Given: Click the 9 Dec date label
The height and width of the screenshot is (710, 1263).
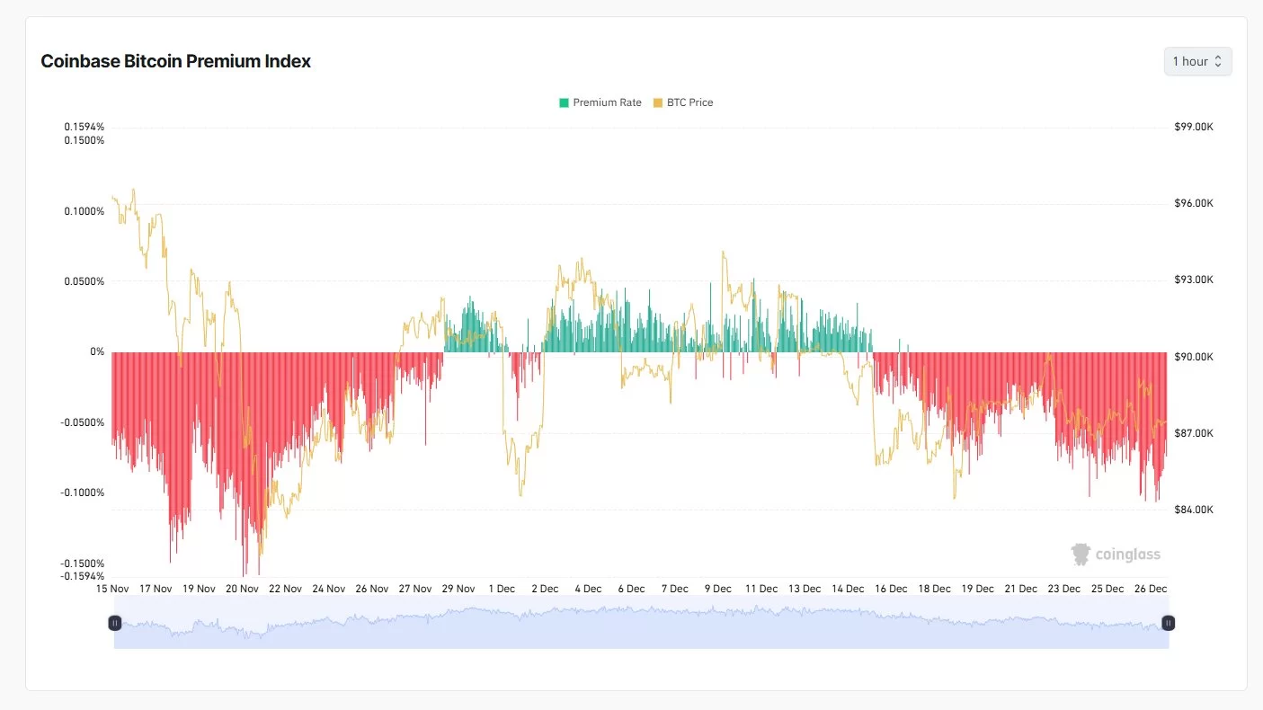Looking at the screenshot, I should [x=717, y=589].
